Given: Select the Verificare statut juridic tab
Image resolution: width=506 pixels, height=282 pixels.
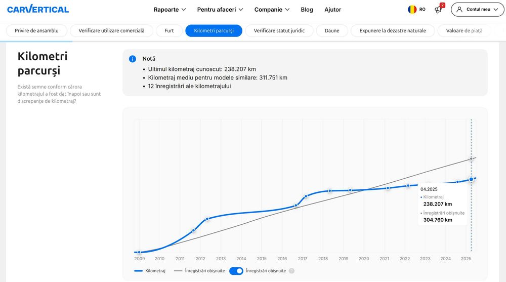Looking at the screenshot, I should (279, 31).
